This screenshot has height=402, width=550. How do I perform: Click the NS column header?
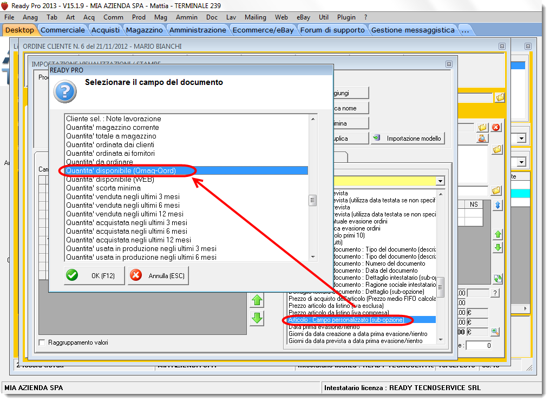point(474,205)
